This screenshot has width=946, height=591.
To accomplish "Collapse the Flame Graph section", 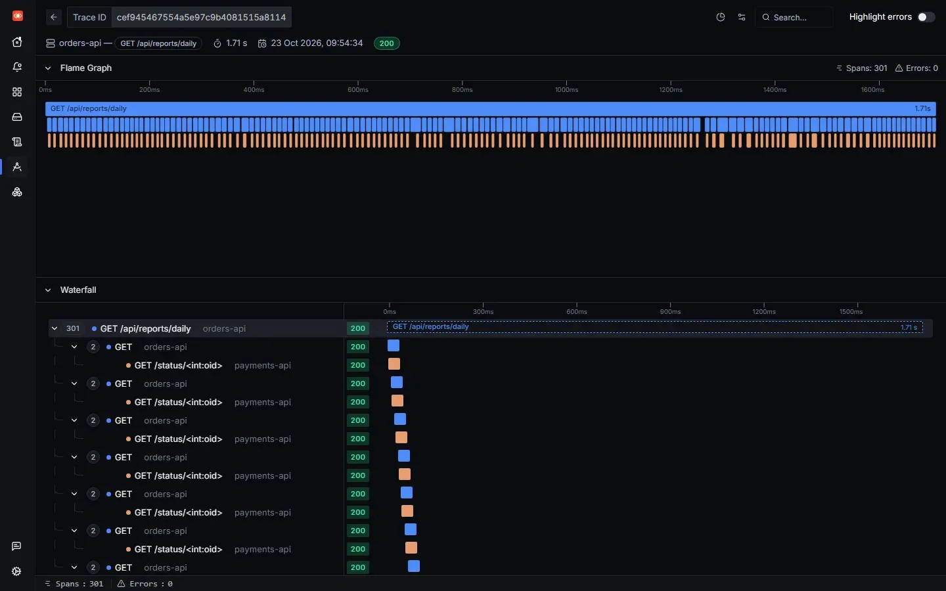I will 48,68.
